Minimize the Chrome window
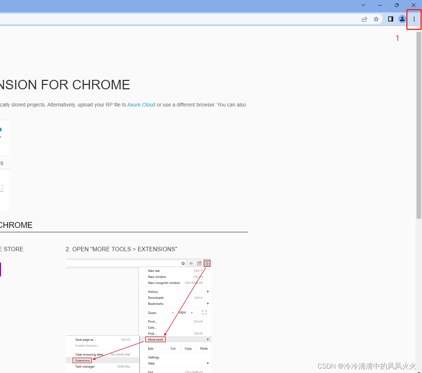This screenshot has height=373, width=422. coord(380,5)
